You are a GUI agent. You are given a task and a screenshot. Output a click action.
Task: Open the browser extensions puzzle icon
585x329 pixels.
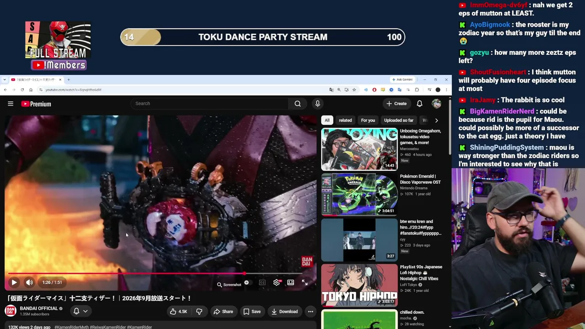point(416,90)
